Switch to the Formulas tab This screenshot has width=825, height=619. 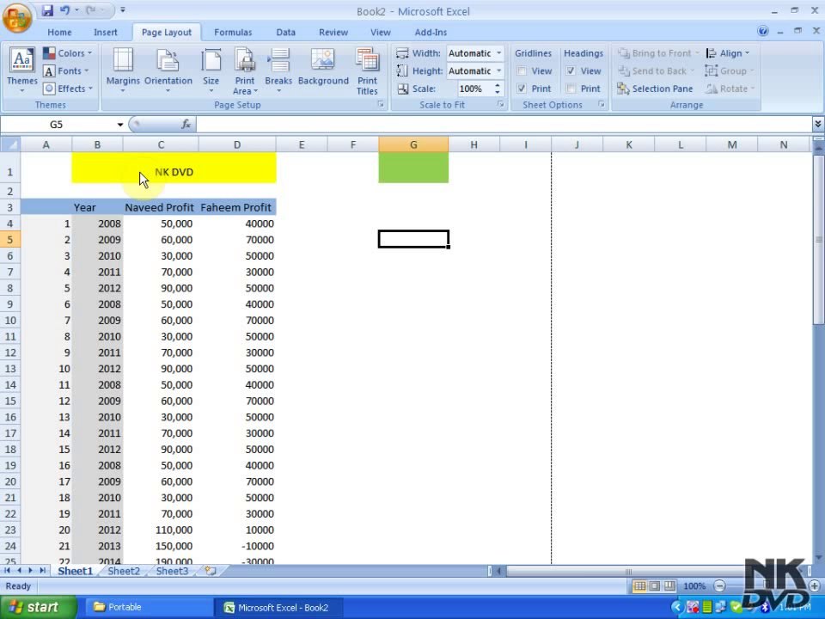(233, 32)
